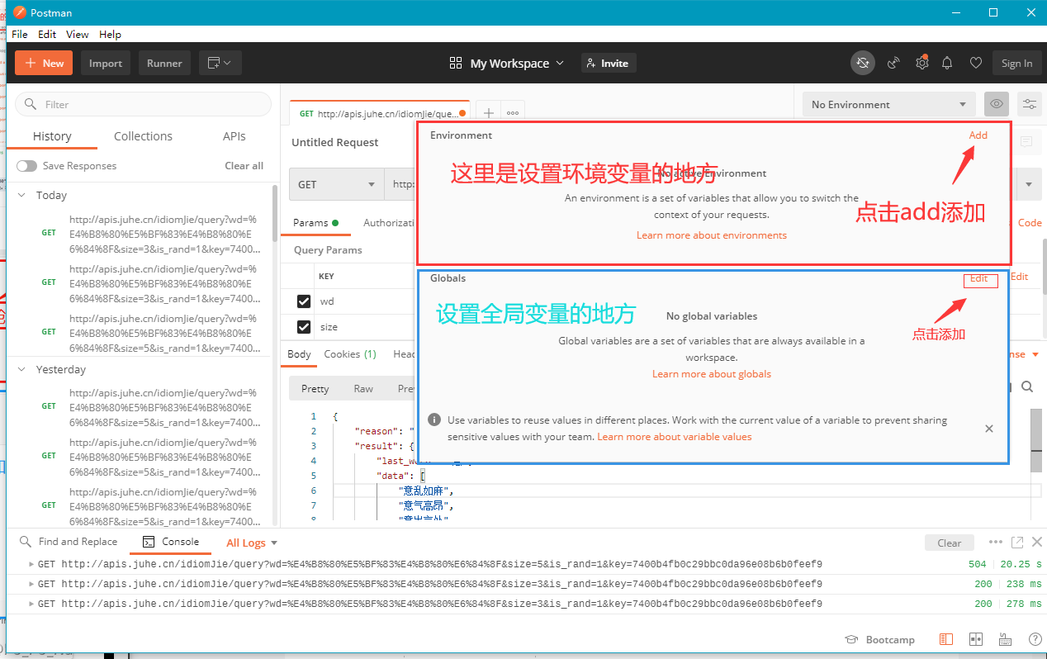Toggle the Save Responses switch
This screenshot has height=659, width=1047.
pos(26,166)
